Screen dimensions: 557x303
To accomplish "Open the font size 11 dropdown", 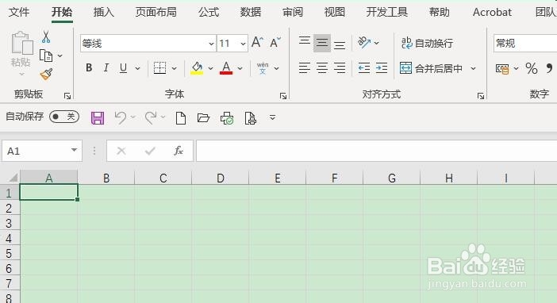I will [x=243, y=44].
